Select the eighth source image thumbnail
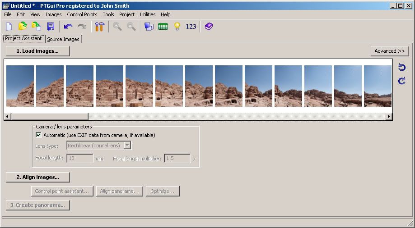Viewport: 415px width, 228px height. click(228, 86)
